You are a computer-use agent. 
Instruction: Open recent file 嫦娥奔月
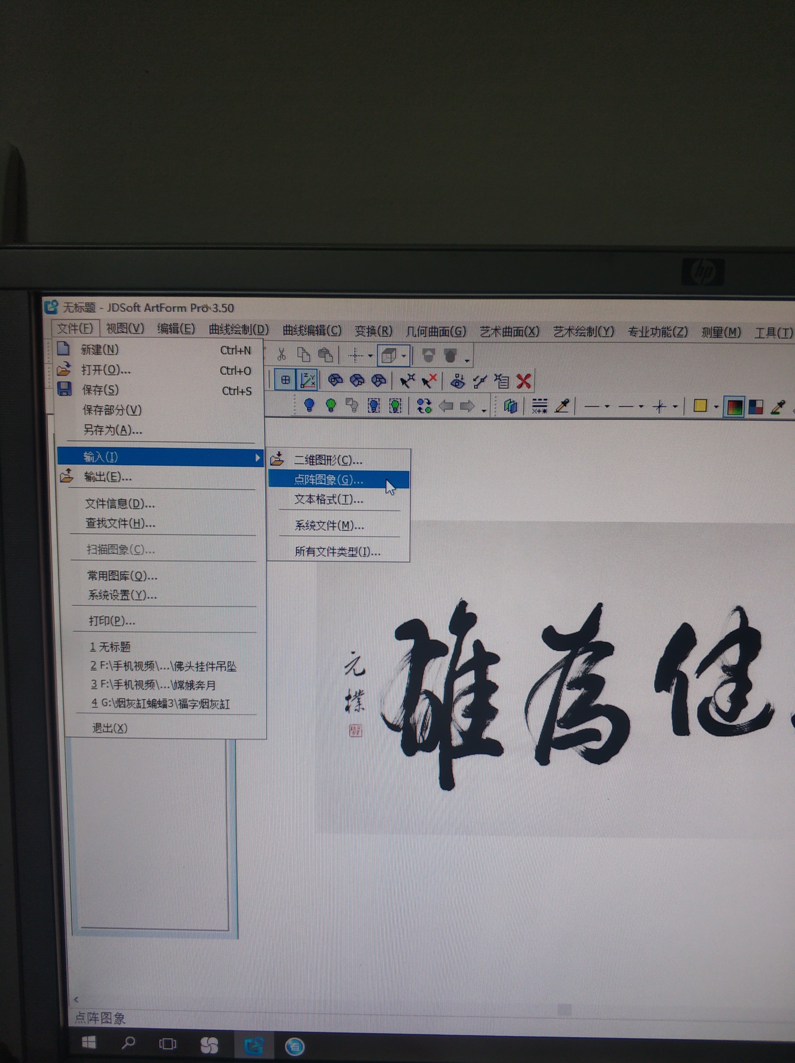point(163,685)
